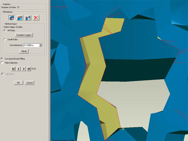Viewport: 188px width, 141px height.
Task: Click the Circumference value field
Action: click(31, 45)
